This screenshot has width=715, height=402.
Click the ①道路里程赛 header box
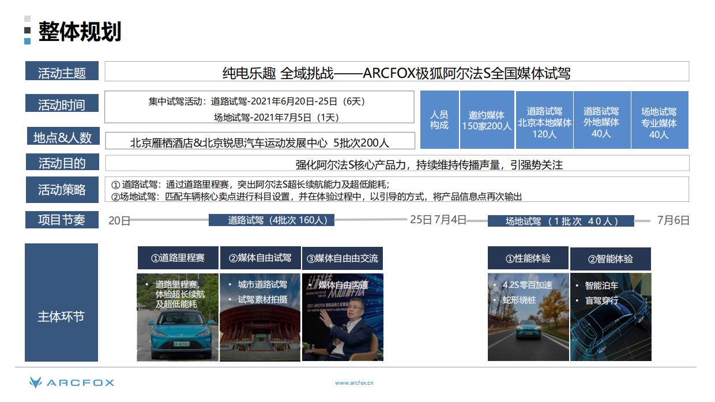tap(178, 258)
